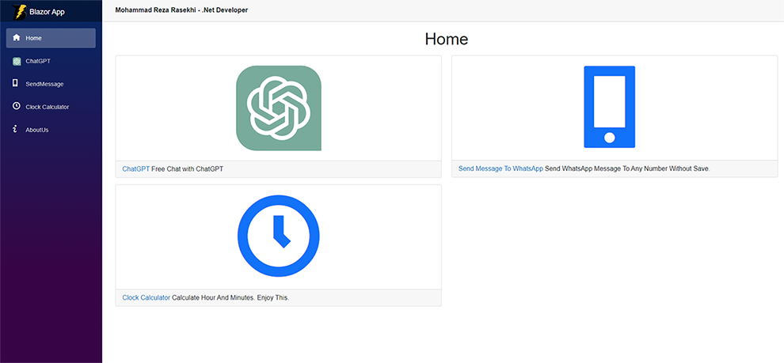This screenshot has height=363, width=784.
Task: Click the 'Free Chat with ChatGPT' description
Action: pos(187,168)
